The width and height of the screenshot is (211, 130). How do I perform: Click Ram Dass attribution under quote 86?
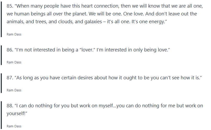[x=14, y=62]
